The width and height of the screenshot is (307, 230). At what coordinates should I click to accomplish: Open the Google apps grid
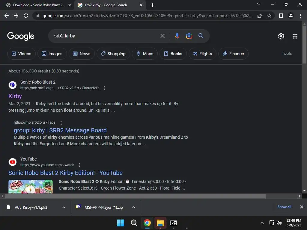pos(295,36)
